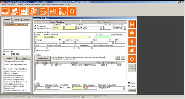Click the Configurar button
185x99 pixels.
pyautogui.click(x=132, y=90)
